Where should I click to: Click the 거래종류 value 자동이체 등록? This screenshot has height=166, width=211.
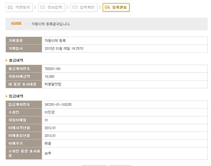pyautogui.click(x=55, y=41)
